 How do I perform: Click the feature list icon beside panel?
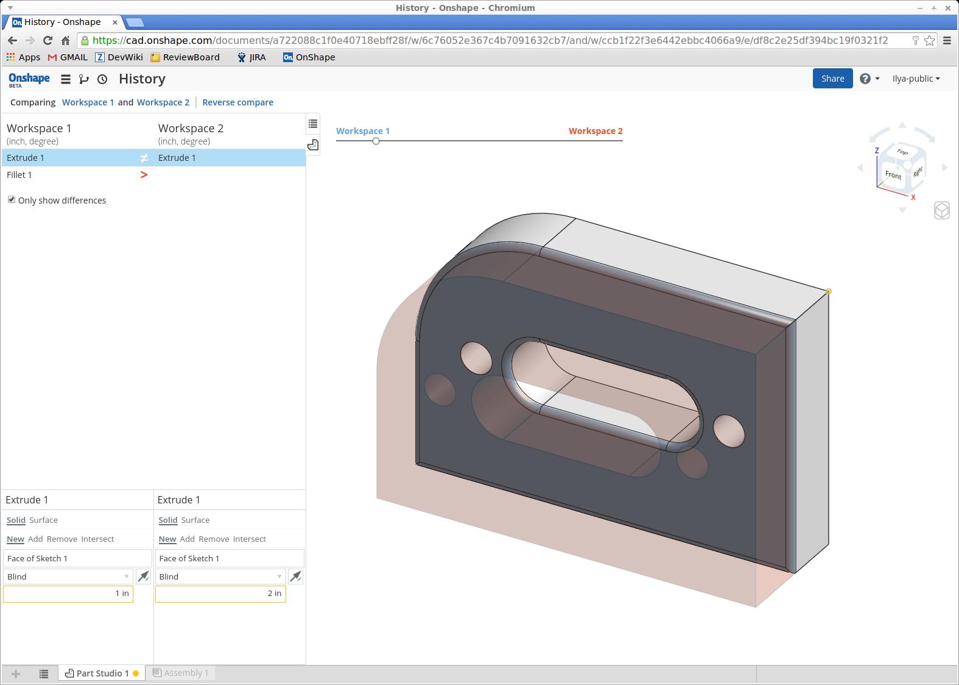coord(313,124)
